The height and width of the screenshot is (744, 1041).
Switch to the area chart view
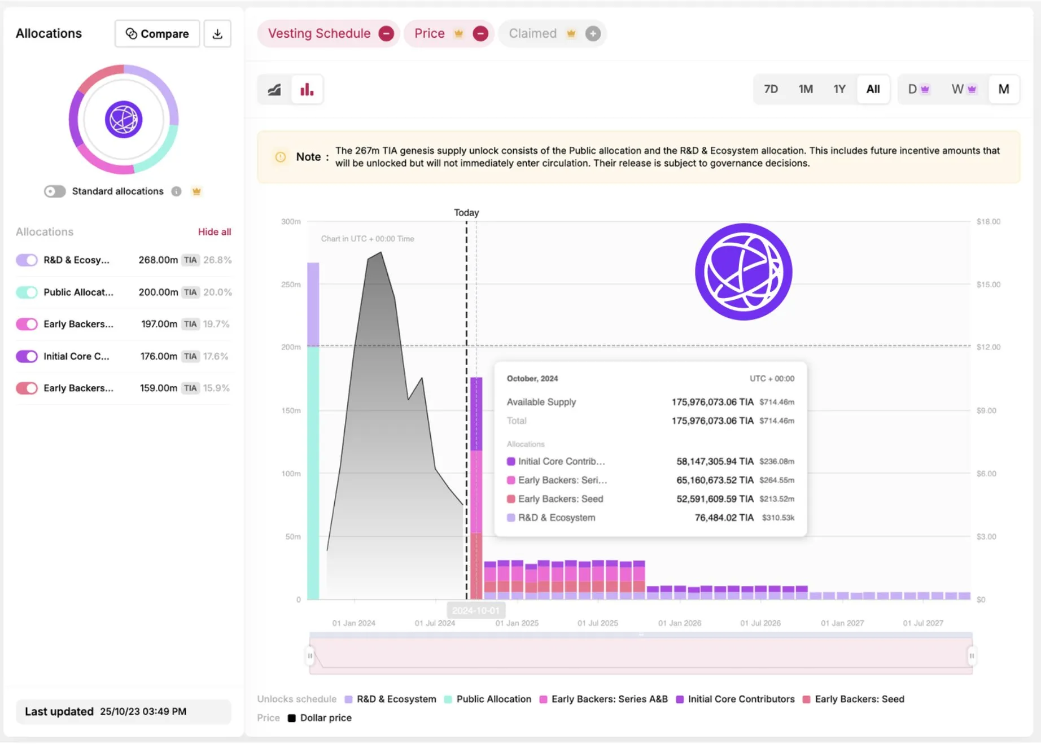275,89
